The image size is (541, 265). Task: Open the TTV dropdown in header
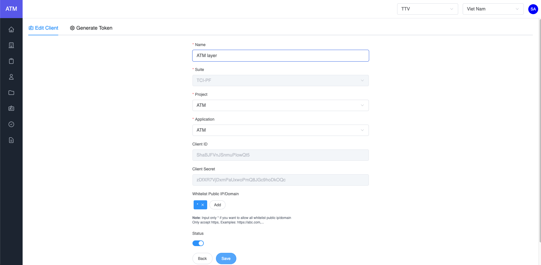tap(427, 9)
